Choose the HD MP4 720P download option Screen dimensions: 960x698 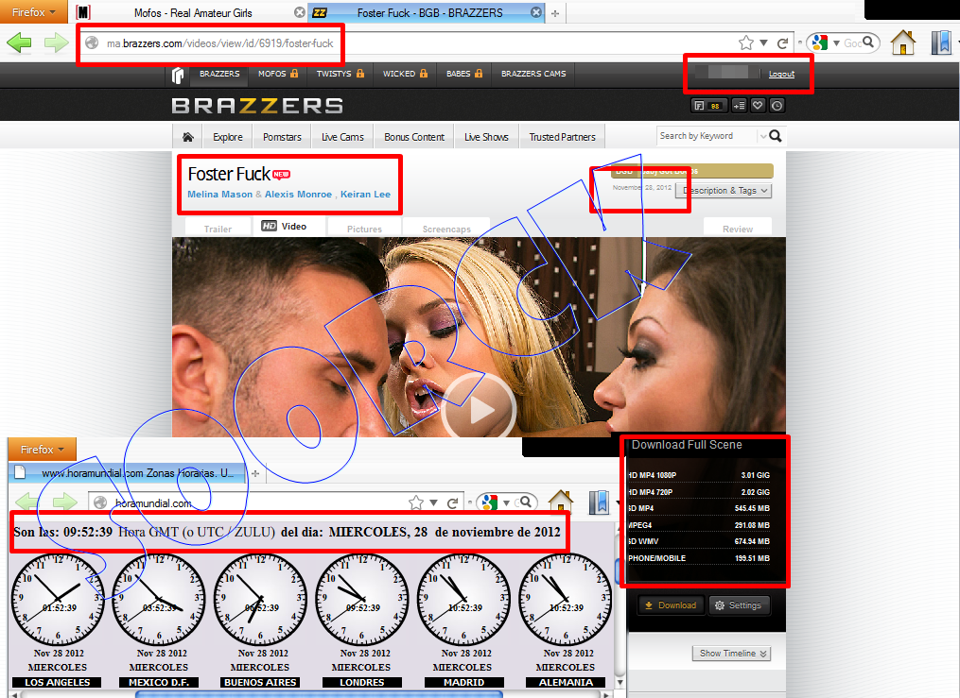[x=698, y=492]
